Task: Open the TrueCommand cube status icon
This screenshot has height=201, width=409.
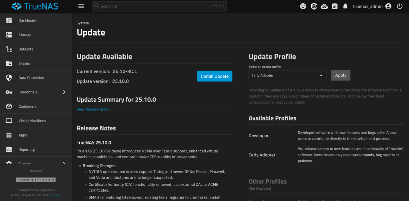Action: click(314, 6)
